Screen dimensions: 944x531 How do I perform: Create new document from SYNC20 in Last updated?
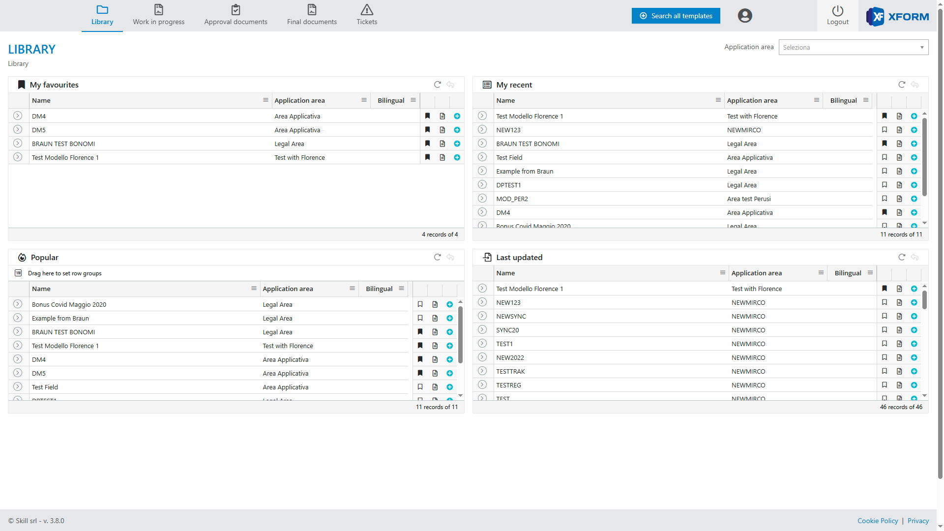pyautogui.click(x=914, y=330)
